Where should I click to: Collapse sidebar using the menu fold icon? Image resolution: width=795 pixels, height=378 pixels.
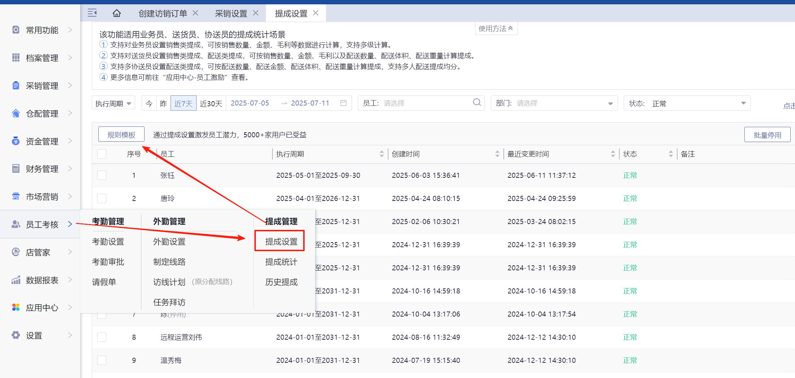(92, 13)
